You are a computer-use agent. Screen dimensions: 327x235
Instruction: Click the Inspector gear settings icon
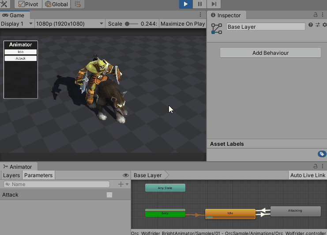[324, 25]
